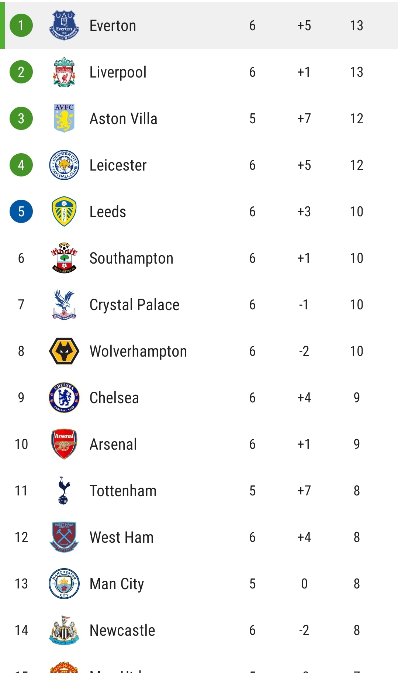Tap the Wolverhampton wolf logo
The height and width of the screenshot is (673, 398).
64,351
